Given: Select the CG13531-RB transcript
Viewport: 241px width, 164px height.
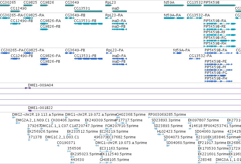Looking at the screenshot, I should [x=88, y=24].
